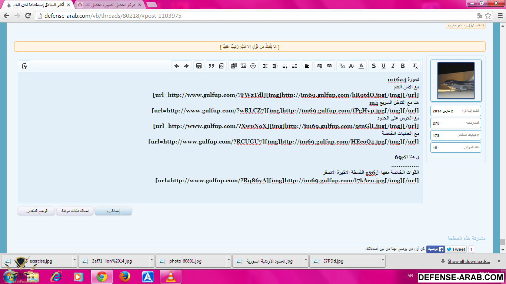Click the Redo arrow in editor toolbar
This screenshot has height=284, width=506.
click(x=186, y=66)
